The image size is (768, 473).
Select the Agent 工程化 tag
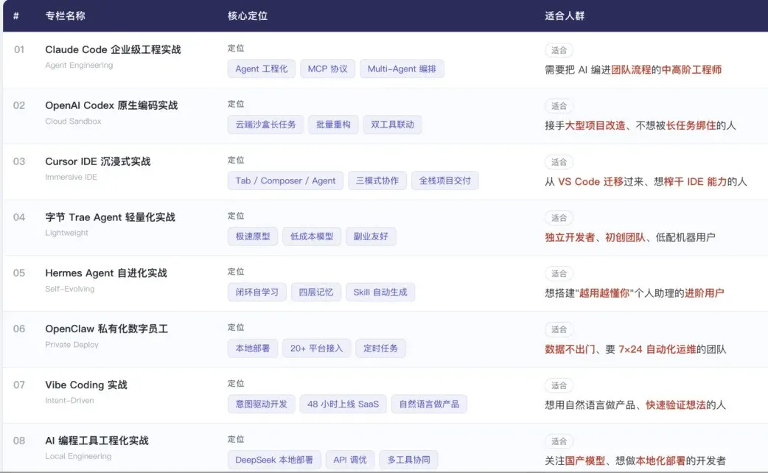coord(262,69)
